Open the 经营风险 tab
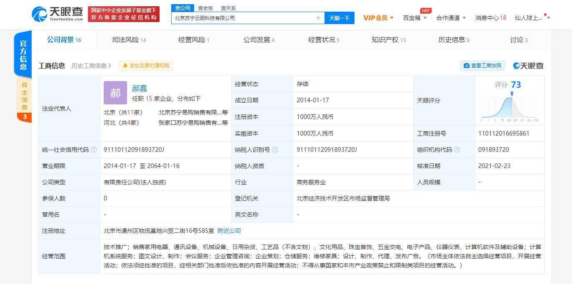572x284 pixels. point(194,40)
